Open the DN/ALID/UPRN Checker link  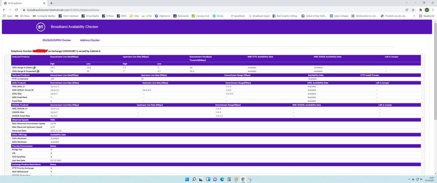pos(56,40)
